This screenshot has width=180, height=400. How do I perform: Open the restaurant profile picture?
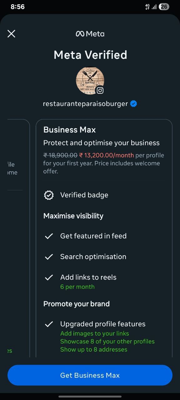click(90, 81)
